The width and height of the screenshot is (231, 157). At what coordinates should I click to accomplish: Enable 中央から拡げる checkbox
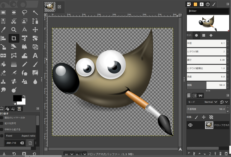coord(1,129)
